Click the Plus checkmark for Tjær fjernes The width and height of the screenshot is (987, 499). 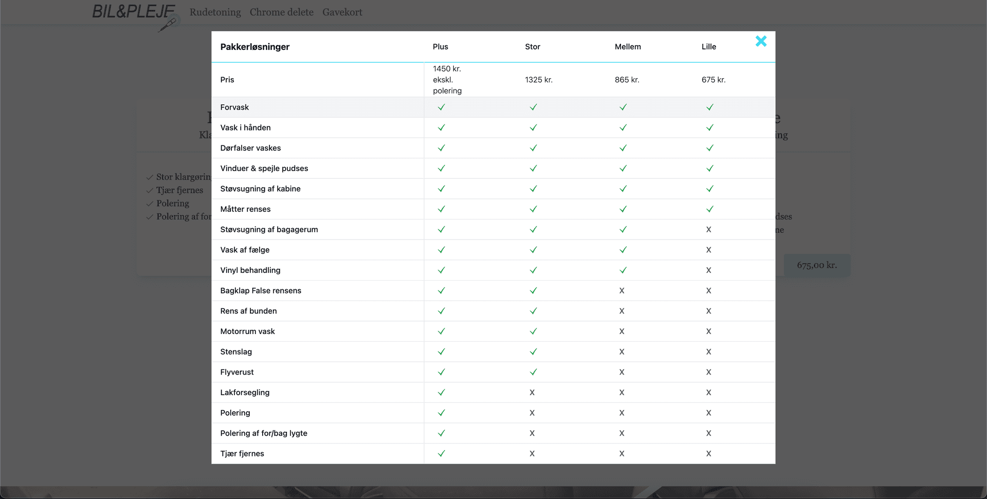click(x=441, y=454)
